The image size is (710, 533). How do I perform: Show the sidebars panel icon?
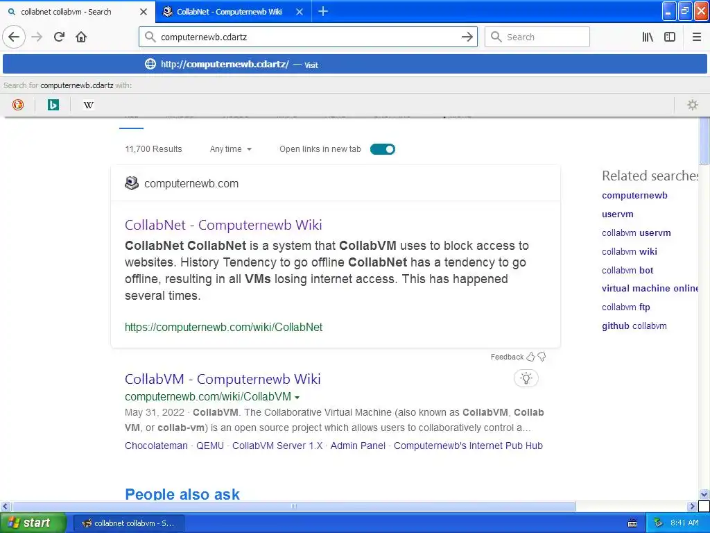[x=670, y=37]
